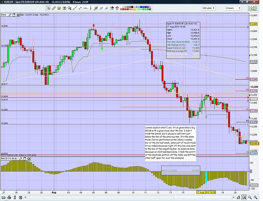Screen dimensions: 263x201
Task: Click the green up arrow marker on chart
Action: (102, 49)
